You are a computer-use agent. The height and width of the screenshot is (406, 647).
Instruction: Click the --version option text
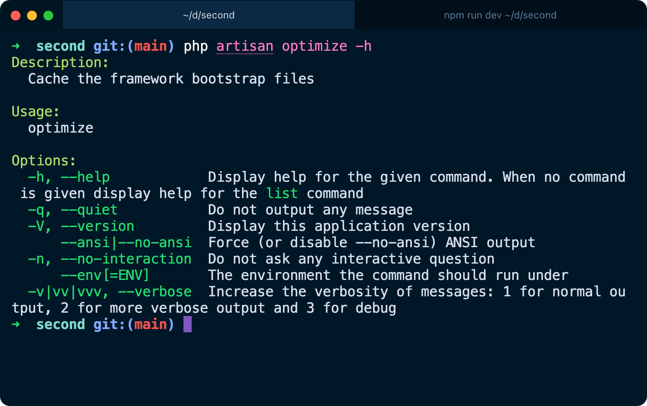(x=97, y=226)
